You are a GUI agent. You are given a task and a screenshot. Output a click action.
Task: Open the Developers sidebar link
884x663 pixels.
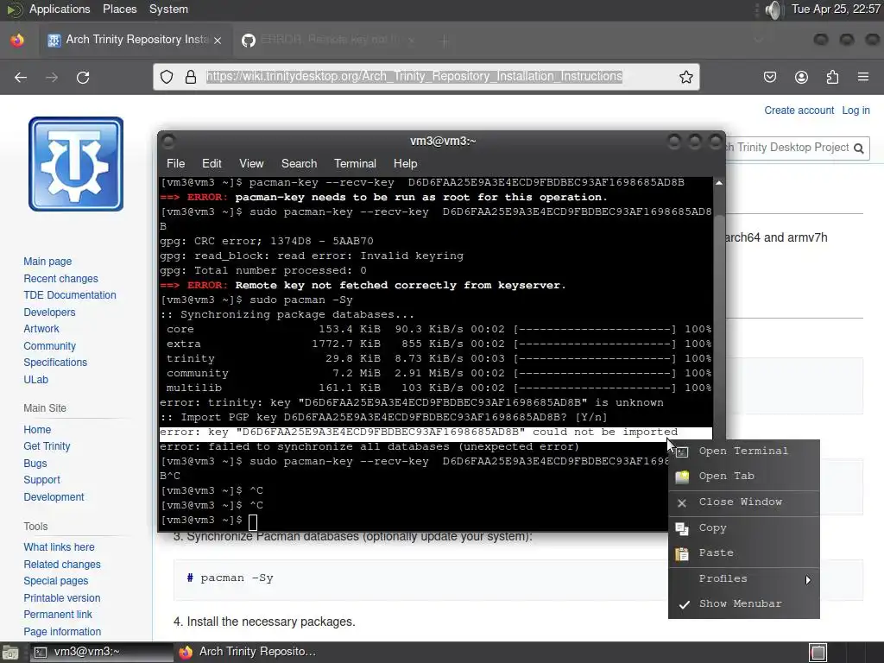pyautogui.click(x=49, y=313)
